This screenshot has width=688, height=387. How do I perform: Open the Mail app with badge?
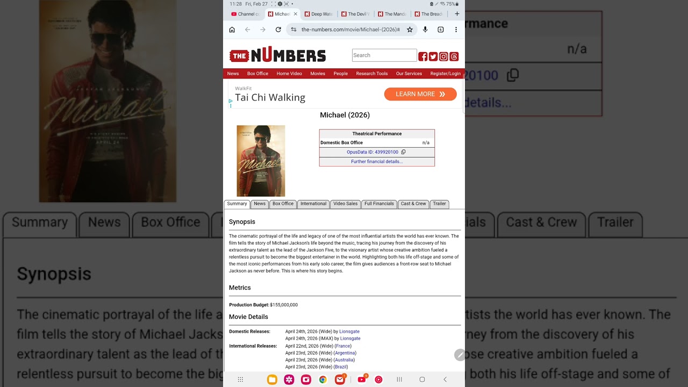[x=340, y=379]
